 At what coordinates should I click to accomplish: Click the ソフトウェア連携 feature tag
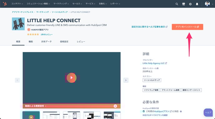151,90
